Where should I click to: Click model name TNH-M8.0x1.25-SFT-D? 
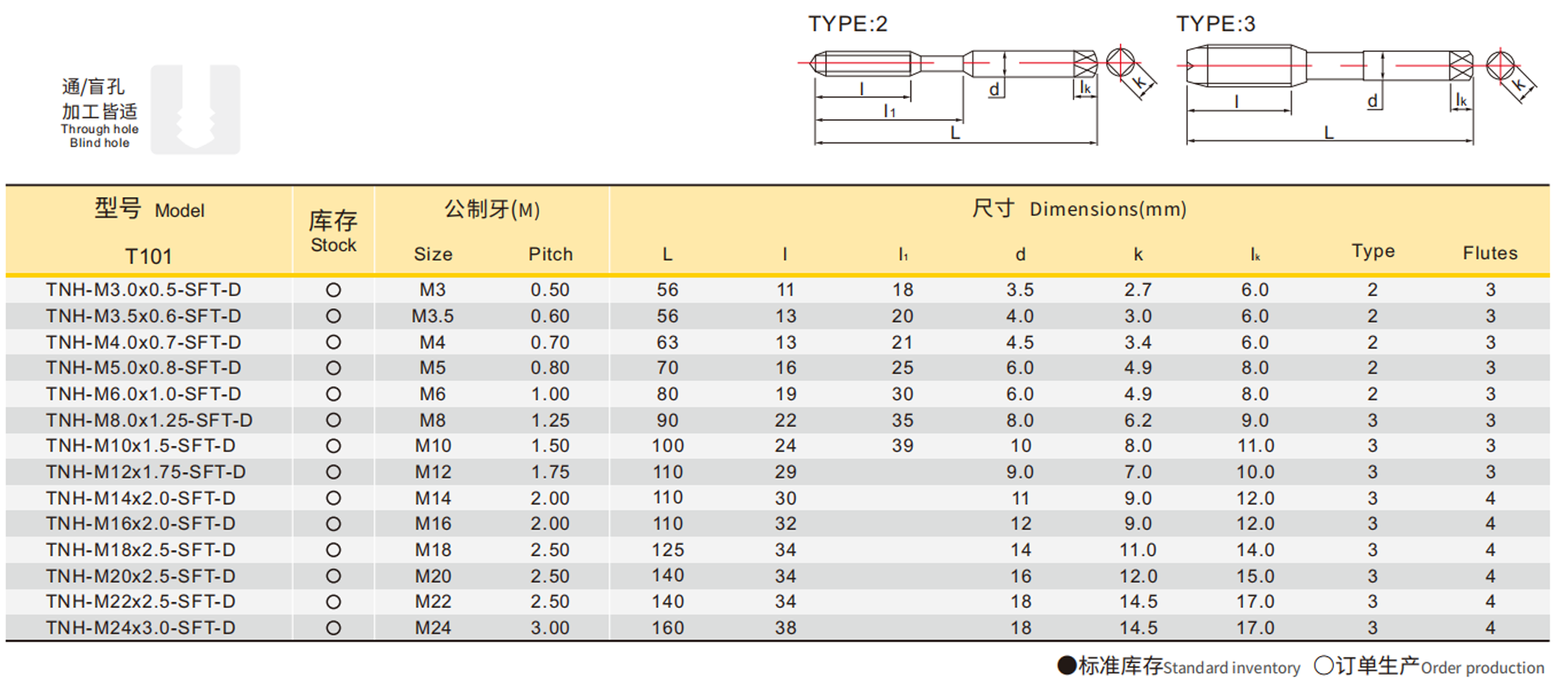click(x=149, y=420)
